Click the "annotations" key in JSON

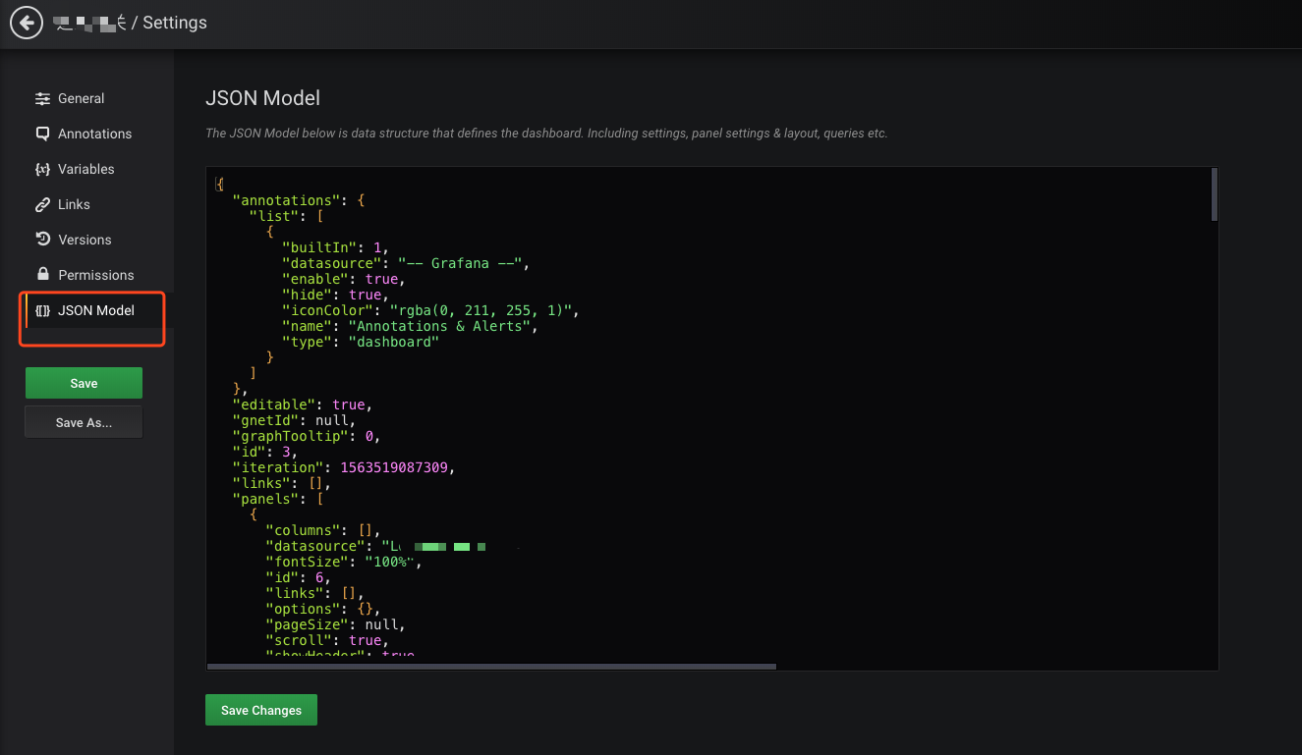[285, 199]
